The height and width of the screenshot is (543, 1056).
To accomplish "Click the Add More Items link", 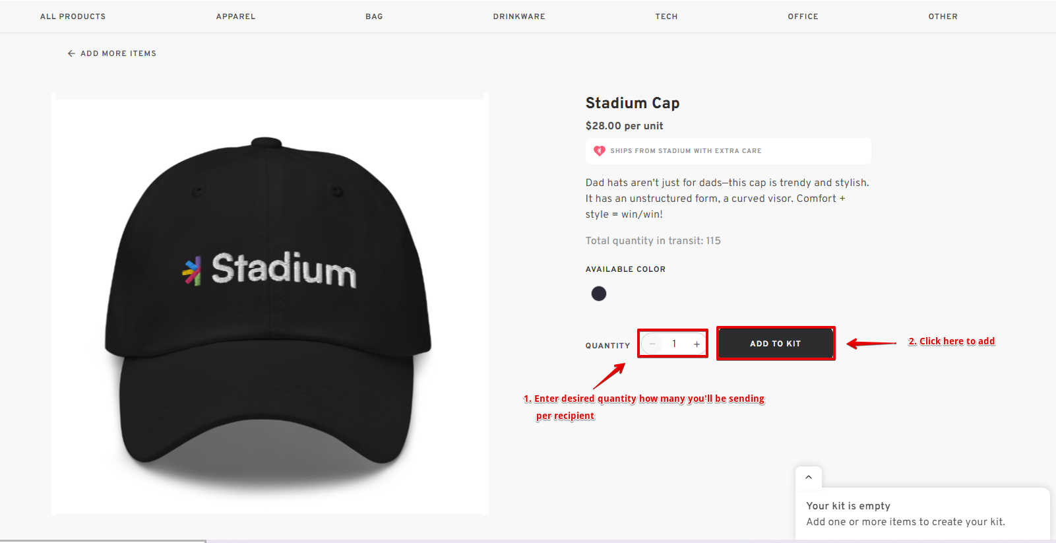I will coord(118,53).
